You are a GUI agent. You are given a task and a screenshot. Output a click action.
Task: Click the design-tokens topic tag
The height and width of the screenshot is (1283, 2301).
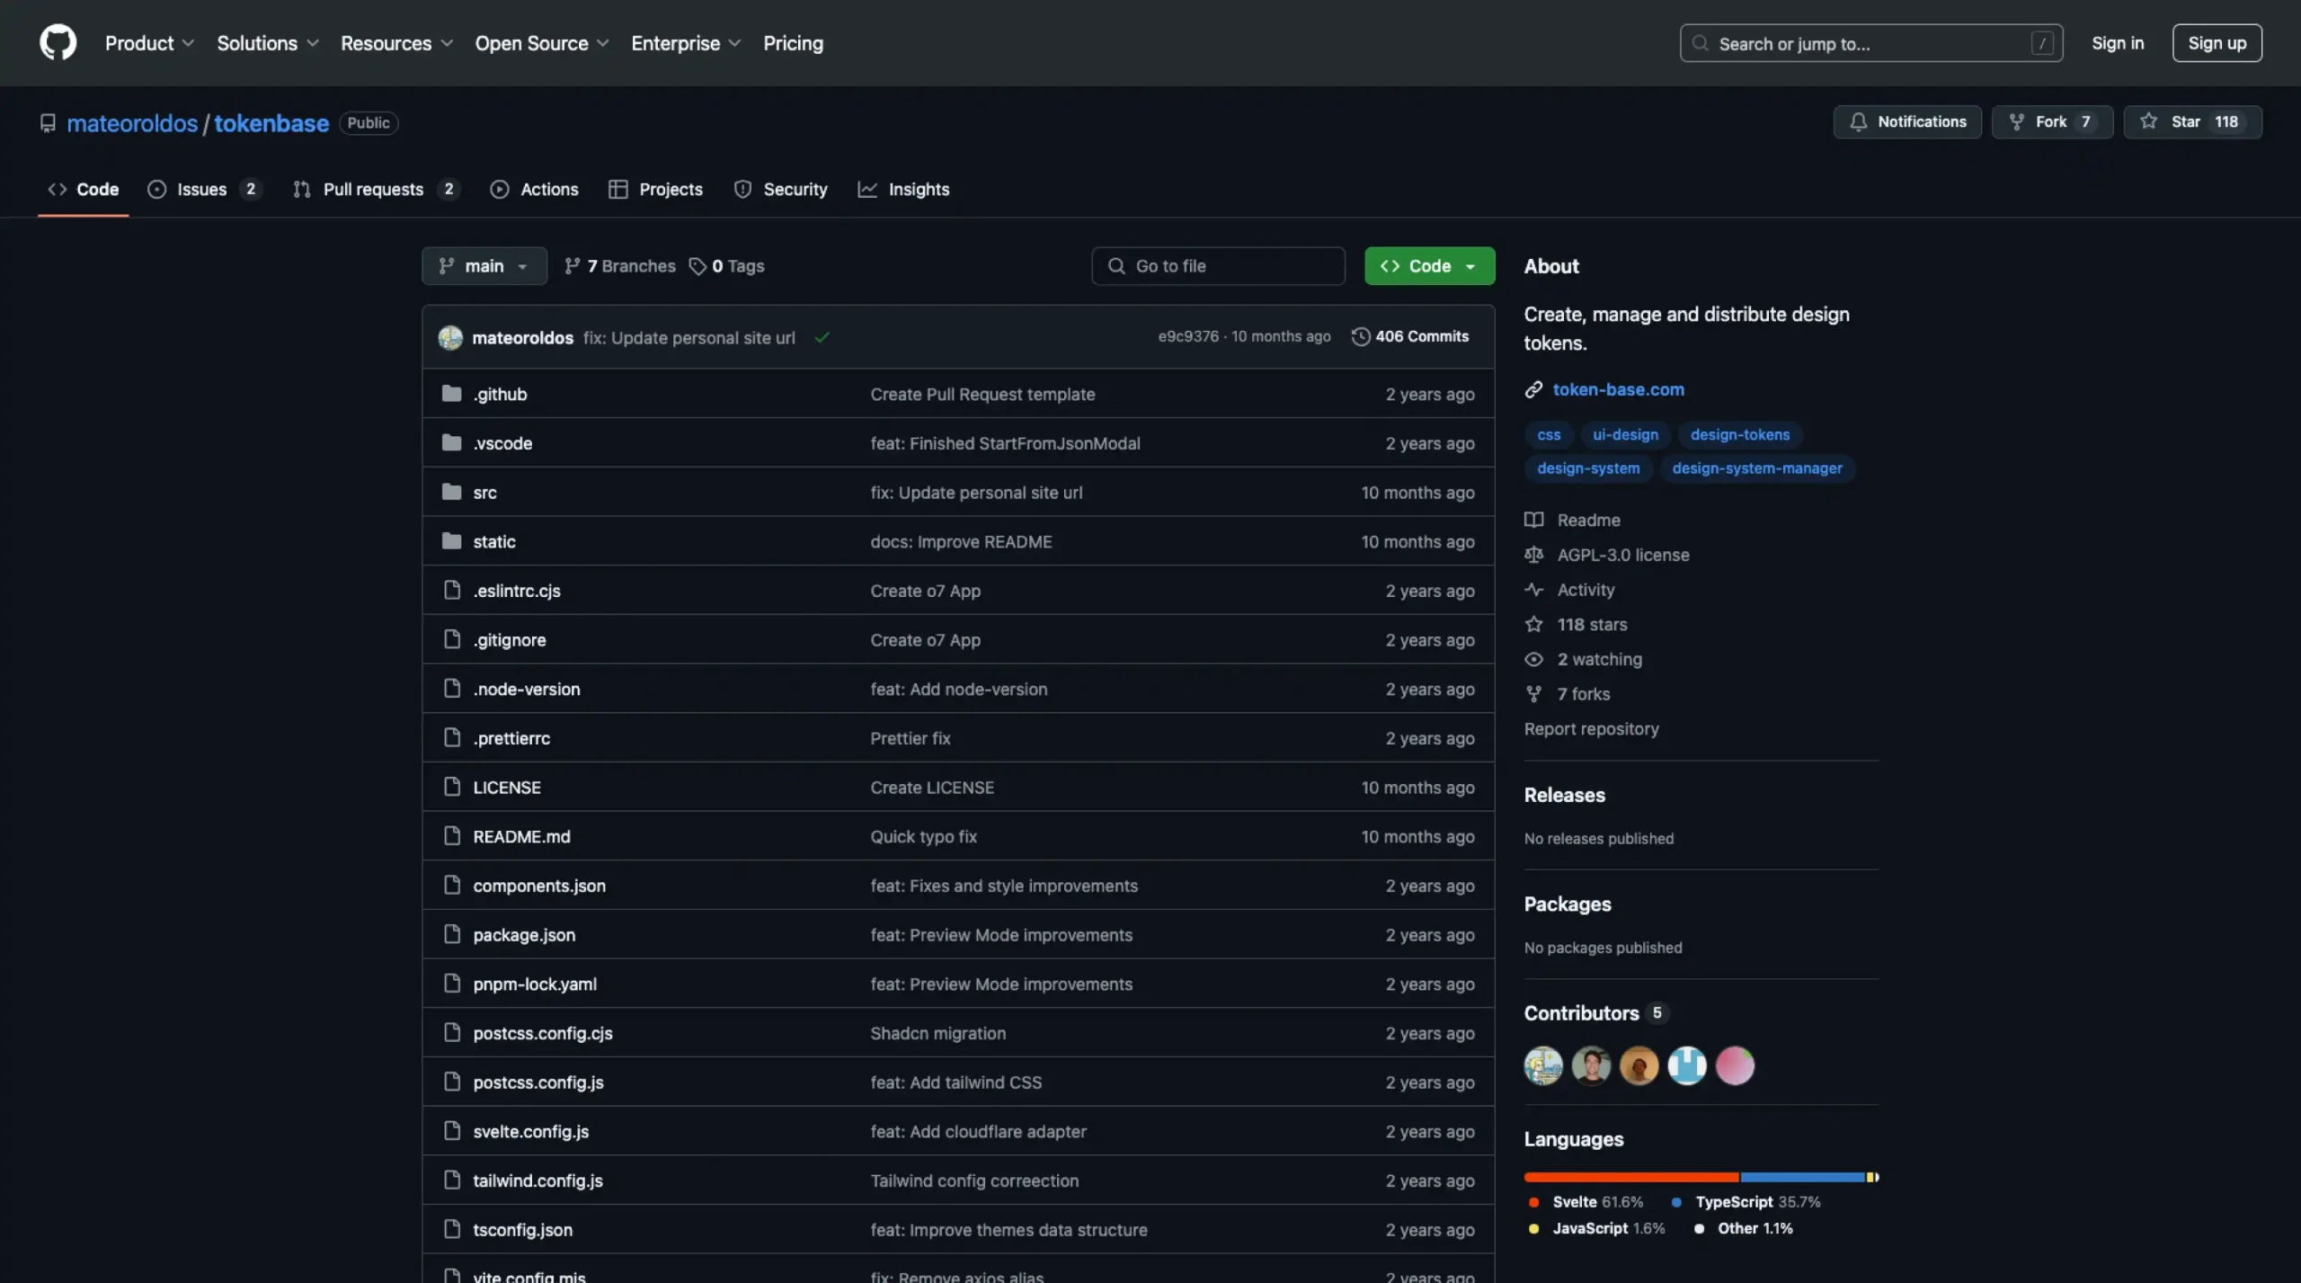coord(1739,435)
